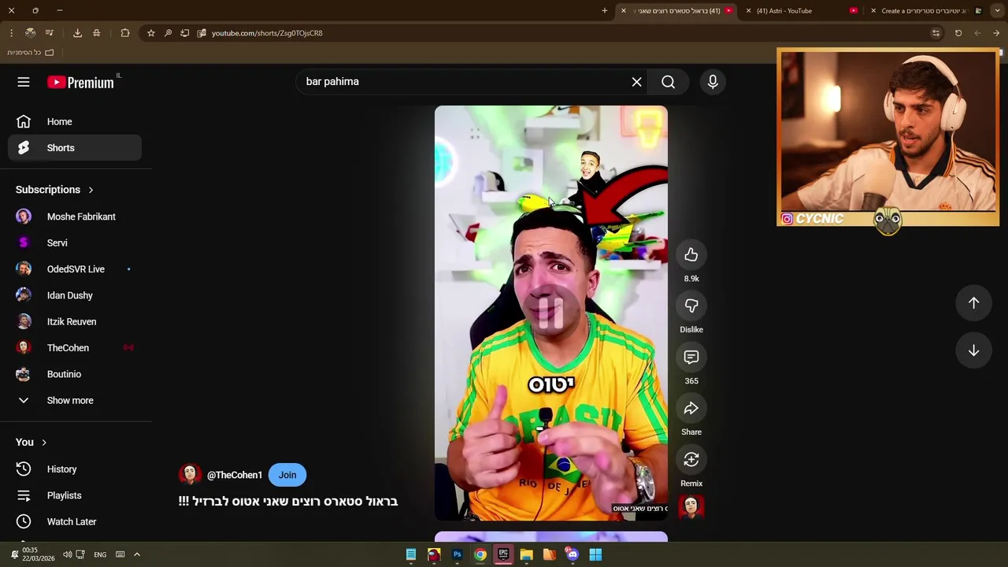Open Idan Dushy channel subscription
The width and height of the screenshot is (1008, 567).
(x=75, y=295)
